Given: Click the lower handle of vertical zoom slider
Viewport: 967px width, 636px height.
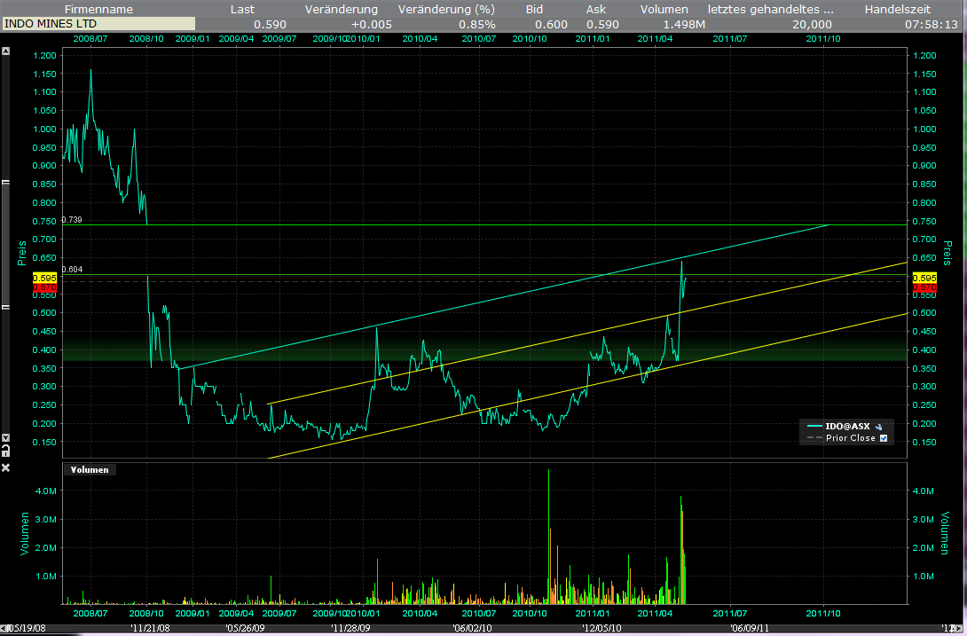Looking at the screenshot, I should 5,307.
